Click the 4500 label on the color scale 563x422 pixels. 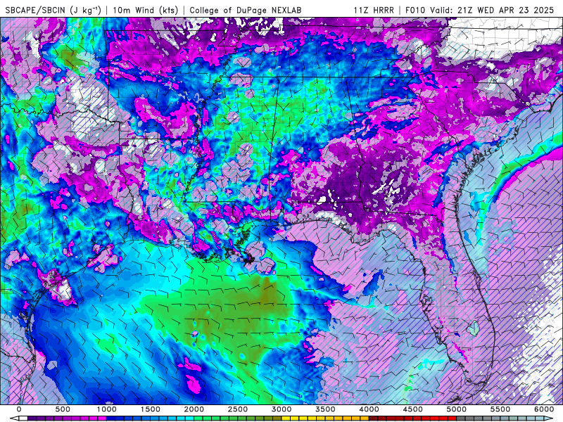click(x=413, y=409)
